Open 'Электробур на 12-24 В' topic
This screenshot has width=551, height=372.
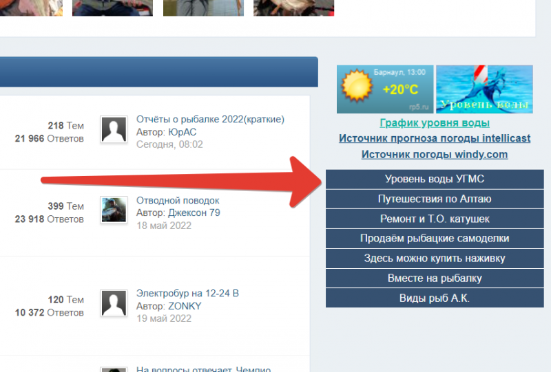[187, 294]
